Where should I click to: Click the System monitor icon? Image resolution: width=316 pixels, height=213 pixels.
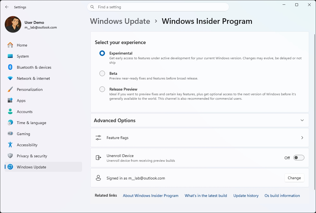pyautogui.click(x=10, y=56)
